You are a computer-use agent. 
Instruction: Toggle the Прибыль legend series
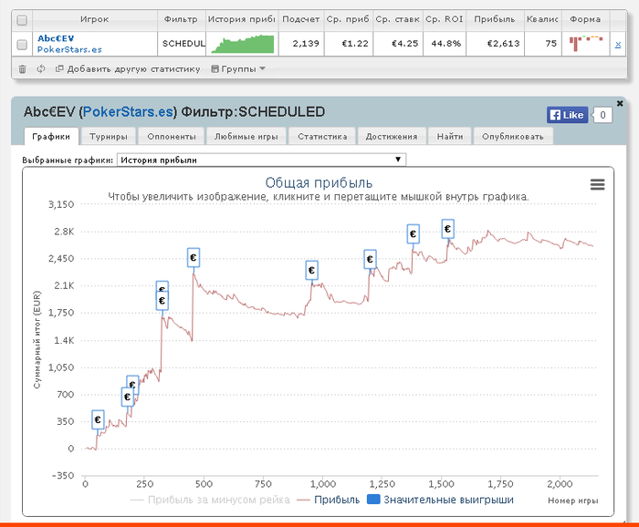click(329, 500)
